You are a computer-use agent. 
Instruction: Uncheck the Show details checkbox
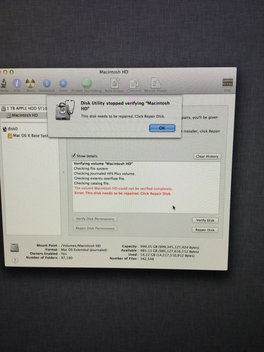(x=73, y=156)
